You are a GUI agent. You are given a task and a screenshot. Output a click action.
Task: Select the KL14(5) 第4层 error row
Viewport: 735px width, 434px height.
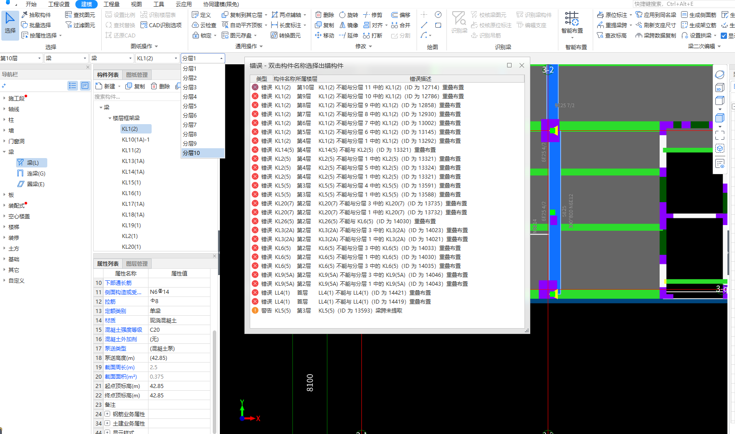pyautogui.click(x=387, y=150)
